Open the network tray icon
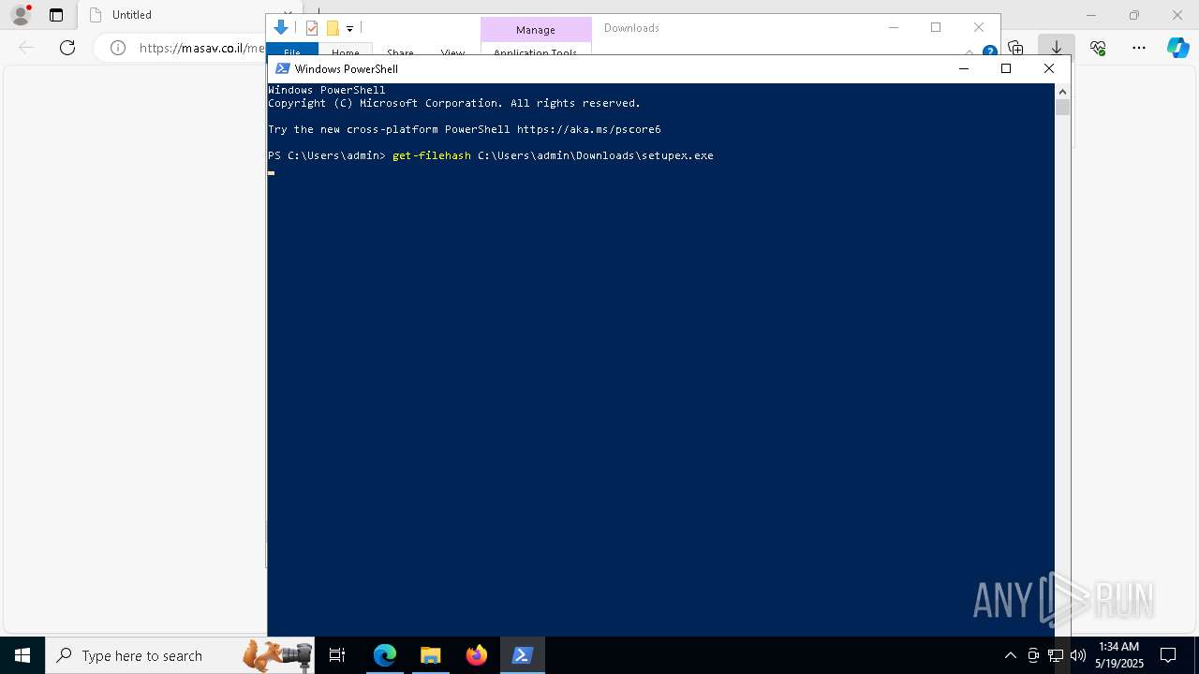 click(x=1056, y=655)
